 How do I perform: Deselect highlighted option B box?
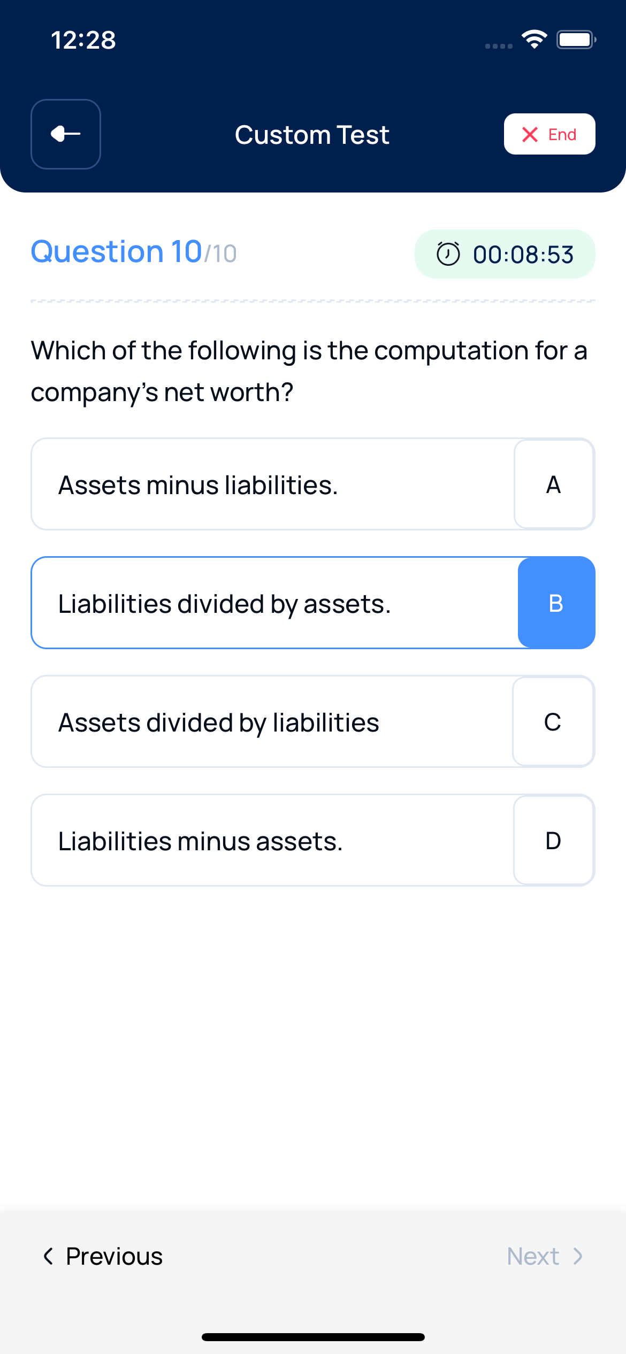coord(556,603)
